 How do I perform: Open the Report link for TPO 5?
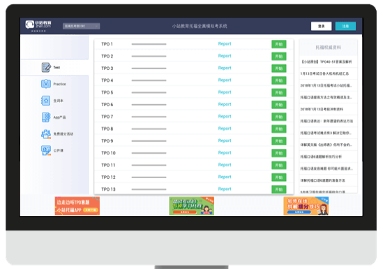[225, 92]
